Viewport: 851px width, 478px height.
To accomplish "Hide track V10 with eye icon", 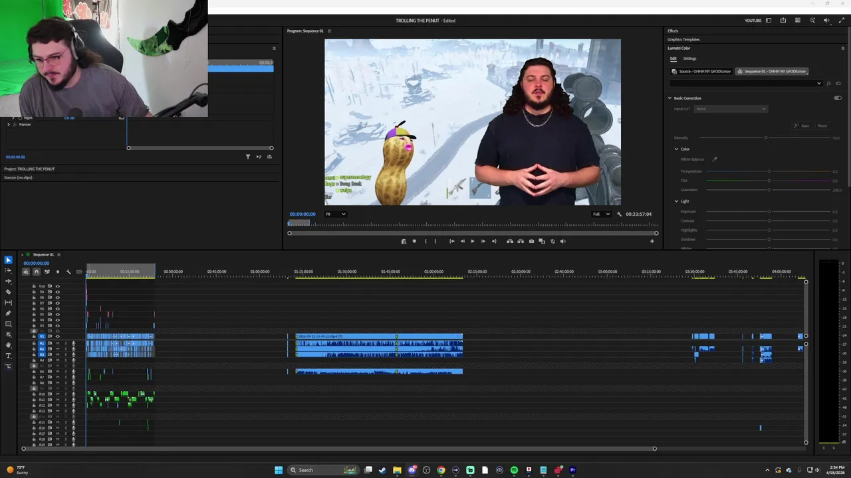I will (x=57, y=286).
